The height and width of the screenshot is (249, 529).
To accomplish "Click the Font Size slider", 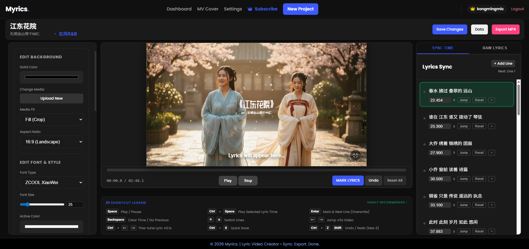I will (42, 204).
